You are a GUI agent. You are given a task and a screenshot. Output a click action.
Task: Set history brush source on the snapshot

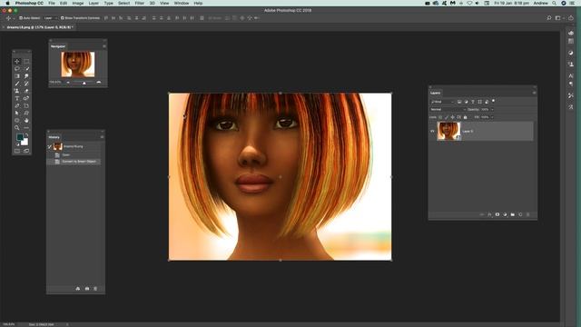point(50,147)
